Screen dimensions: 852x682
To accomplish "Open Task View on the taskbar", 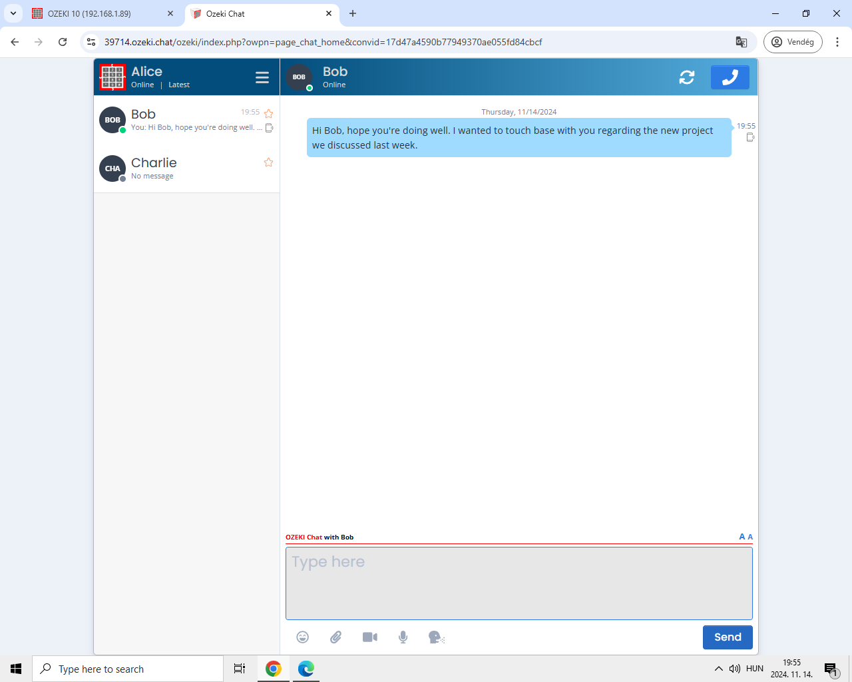I will (240, 669).
